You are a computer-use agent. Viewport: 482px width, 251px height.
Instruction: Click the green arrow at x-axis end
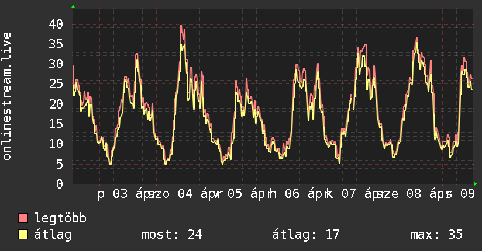click(x=476, y=184)
